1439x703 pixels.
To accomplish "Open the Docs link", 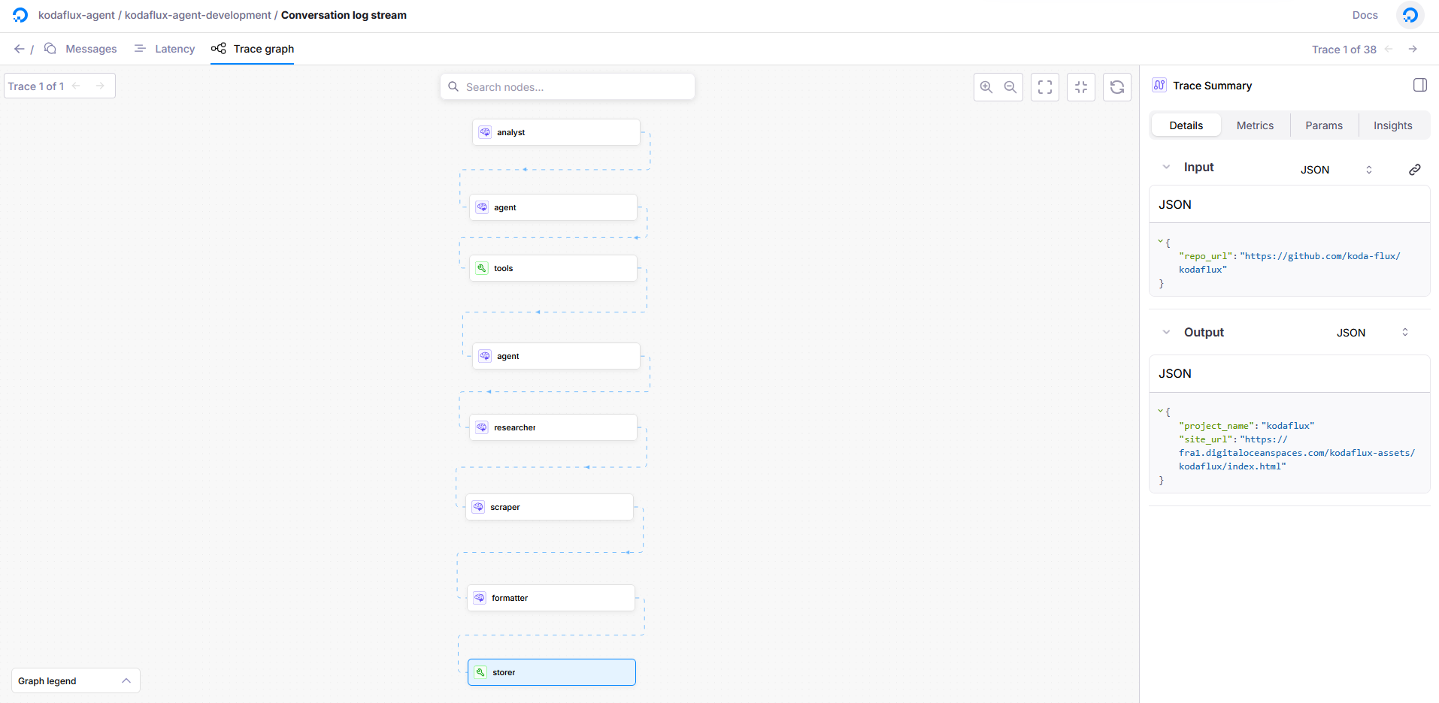I will pos(1365,15).
